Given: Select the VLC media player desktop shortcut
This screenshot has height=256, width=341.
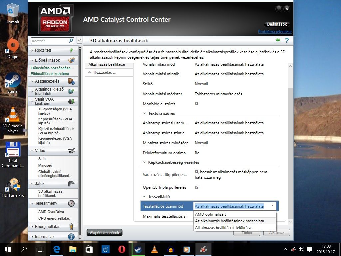Looking at the screenshot, I should pos(13,120).
